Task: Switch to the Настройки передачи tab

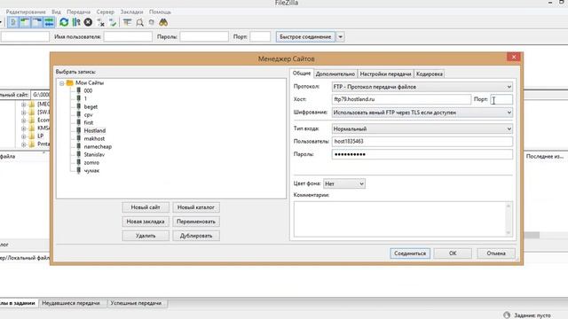Action: pos(385,74)
